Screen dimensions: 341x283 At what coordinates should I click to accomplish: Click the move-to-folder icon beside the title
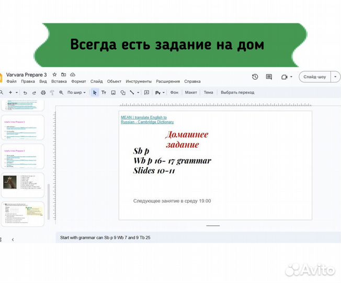pyautogui.click(x=63, y=75)
